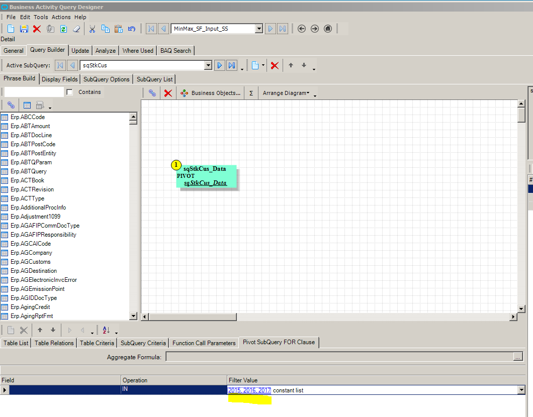Click the link icon in diagram toolbar
The image size is (533, 417).
152,93
